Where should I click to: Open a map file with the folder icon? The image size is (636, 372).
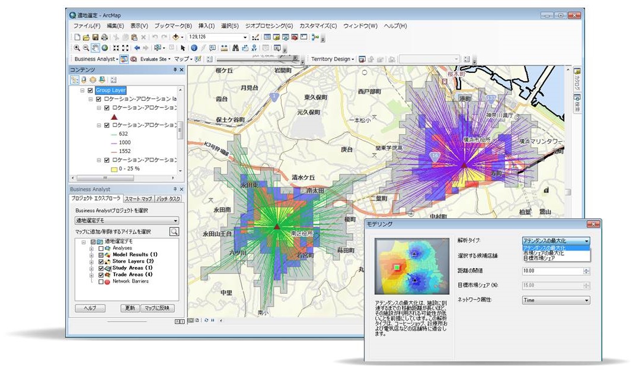pos(86,37)
